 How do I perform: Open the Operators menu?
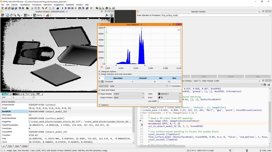[47, 5]
